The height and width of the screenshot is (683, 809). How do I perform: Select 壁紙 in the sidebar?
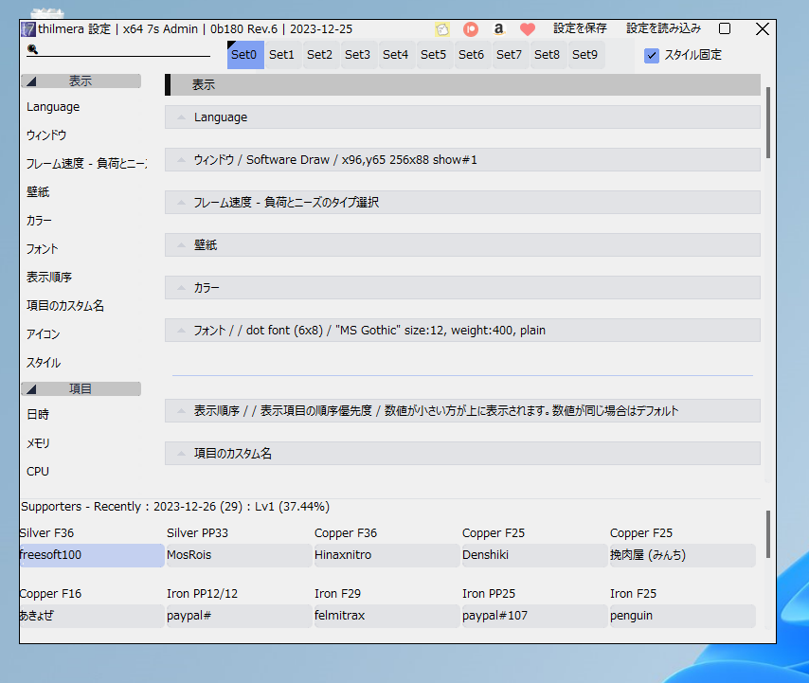pyautogui.click(x=38, y=192)
